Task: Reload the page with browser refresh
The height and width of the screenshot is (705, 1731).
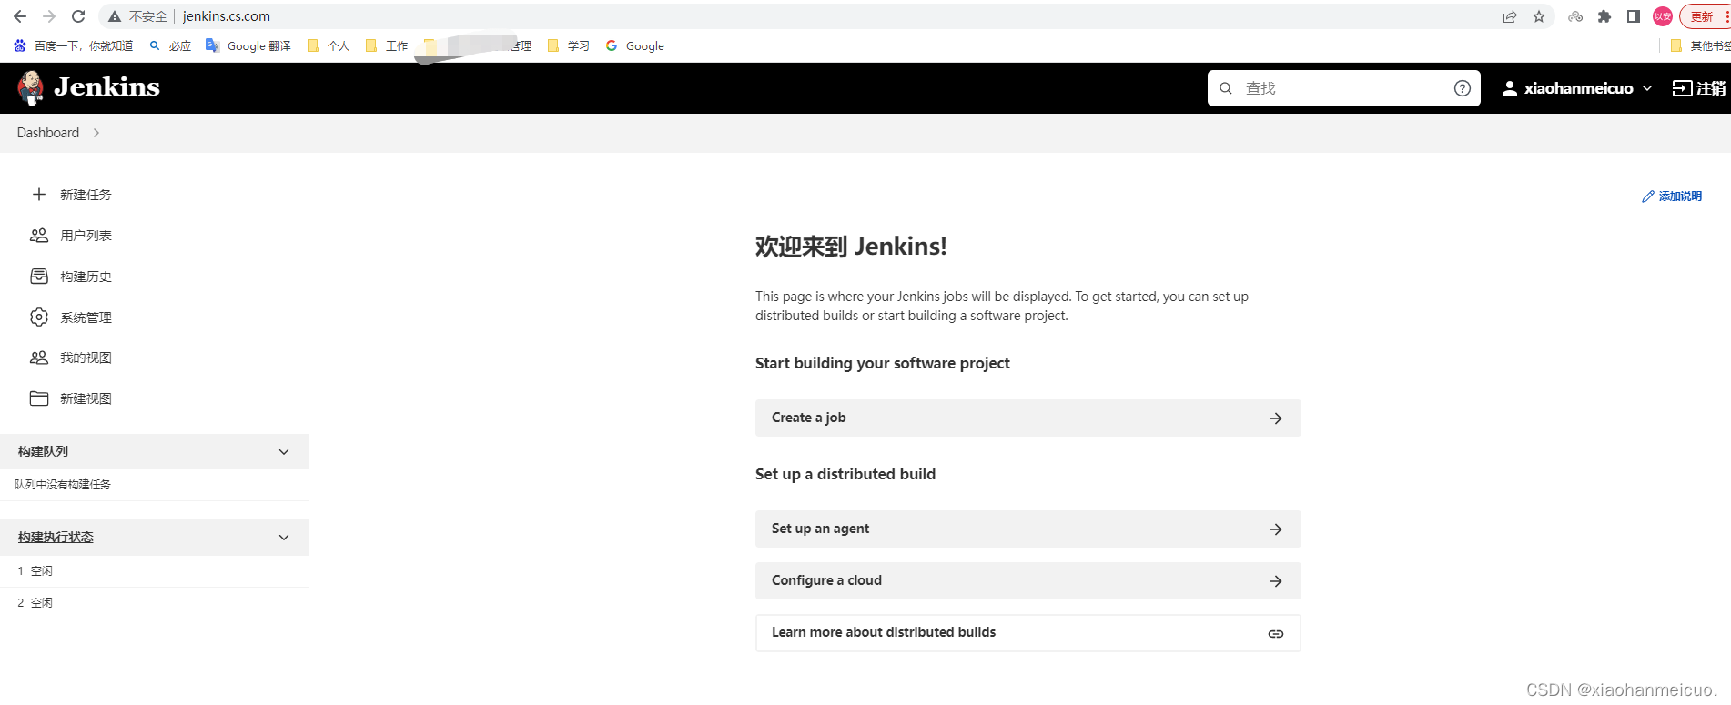Action: [78, 16]
